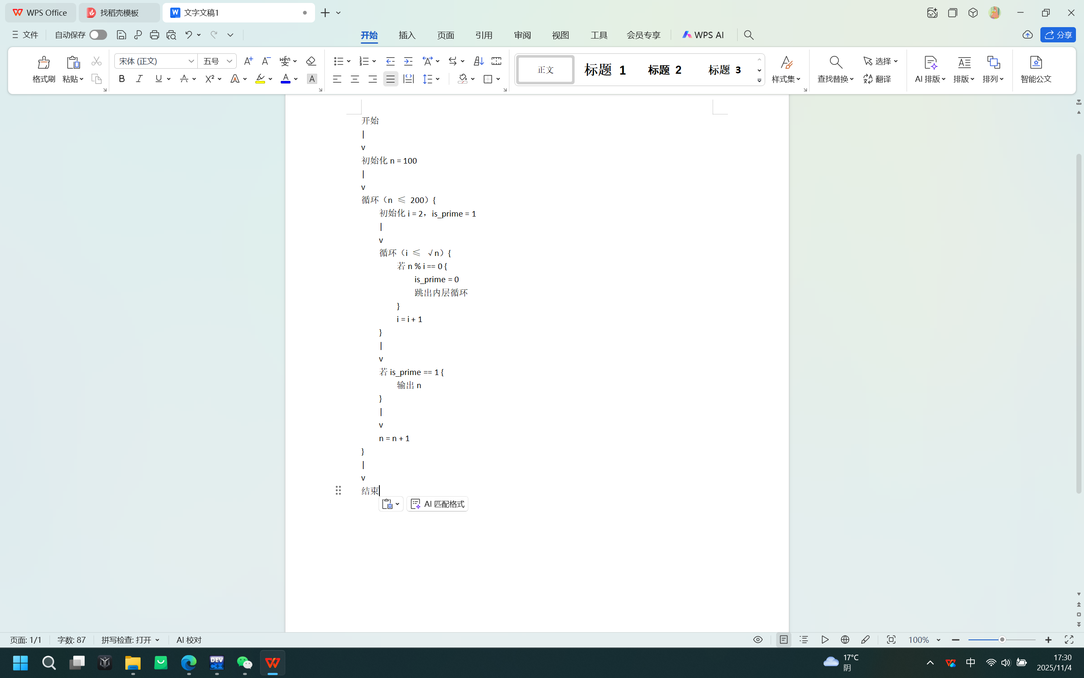Screen dimensions: 1084x678
Task: Select the format painter (格式刷) tool
Action: coord(43,69)
